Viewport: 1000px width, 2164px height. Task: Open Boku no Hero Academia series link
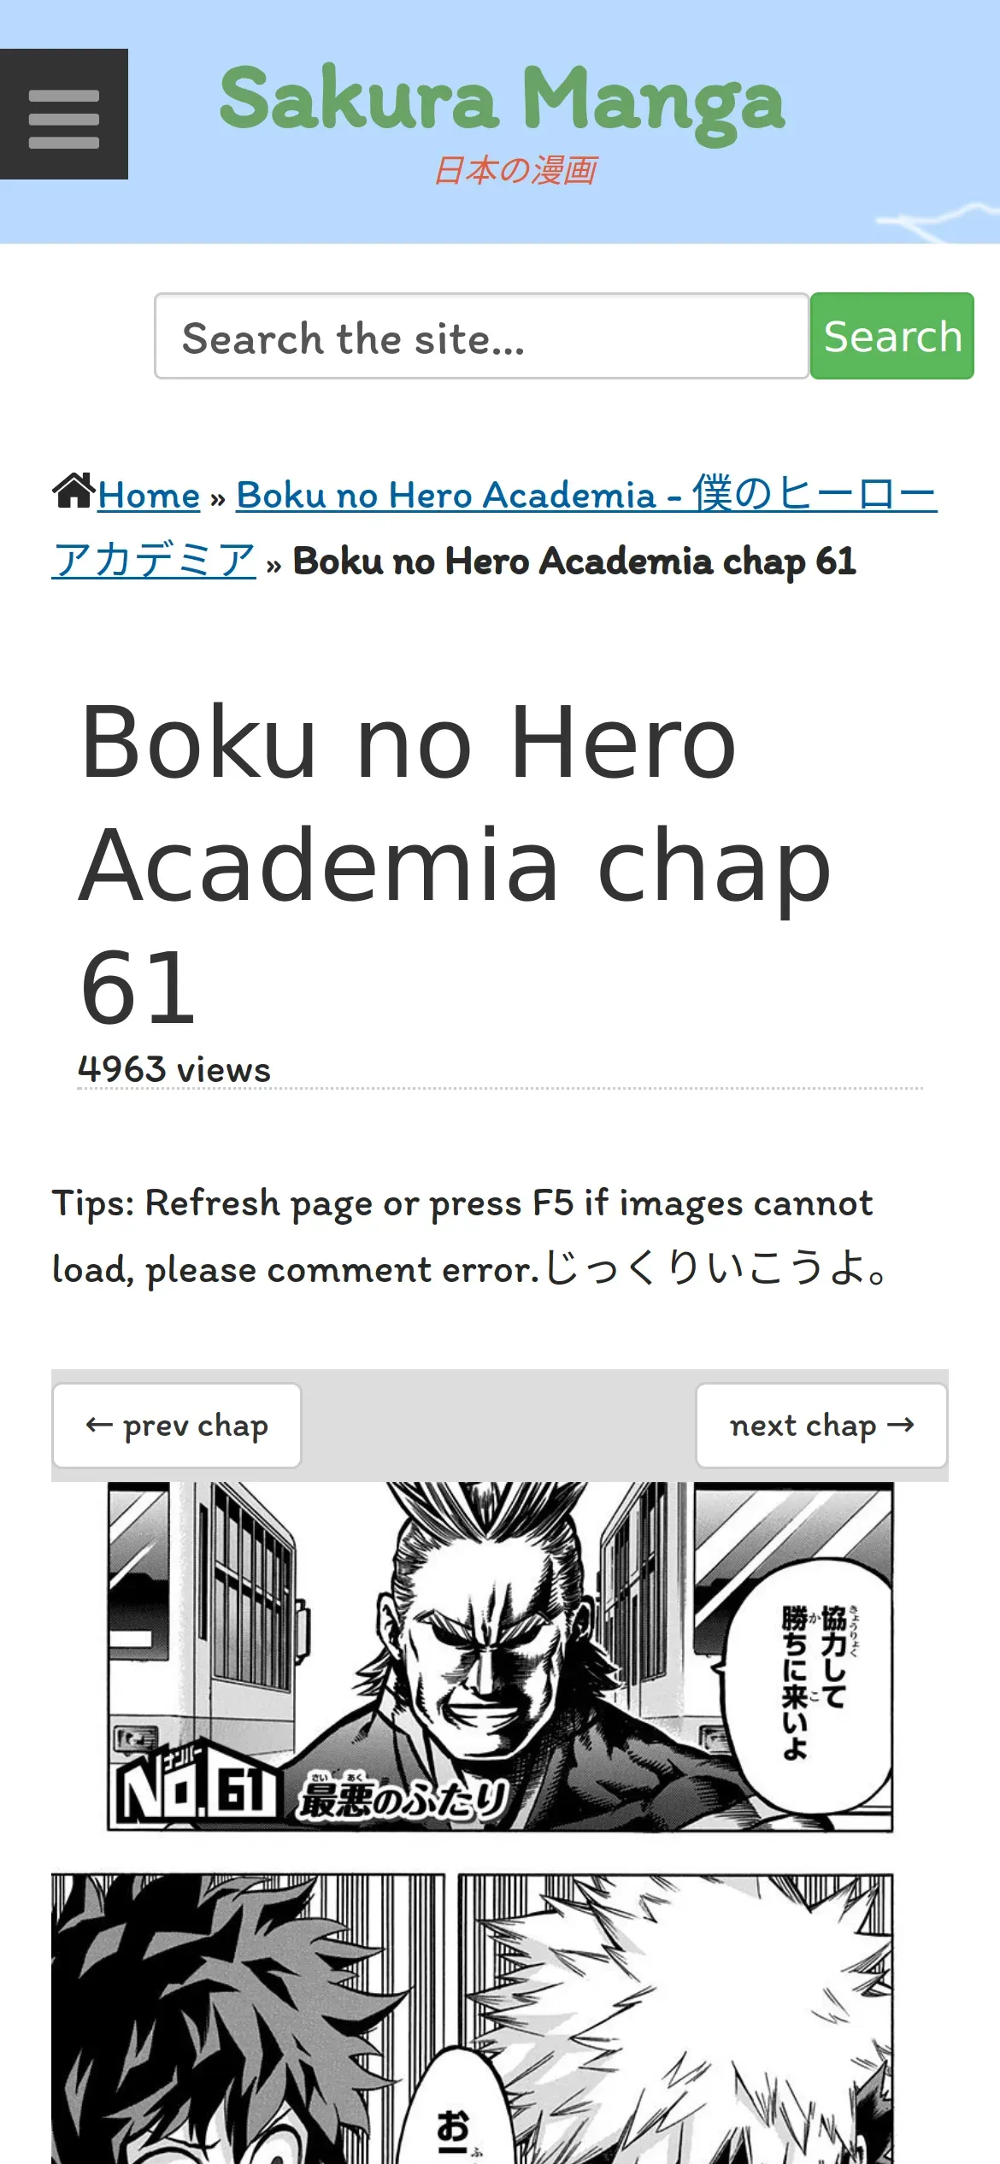495,527
